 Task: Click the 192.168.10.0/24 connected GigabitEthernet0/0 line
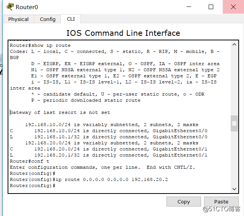coord(109,131)
